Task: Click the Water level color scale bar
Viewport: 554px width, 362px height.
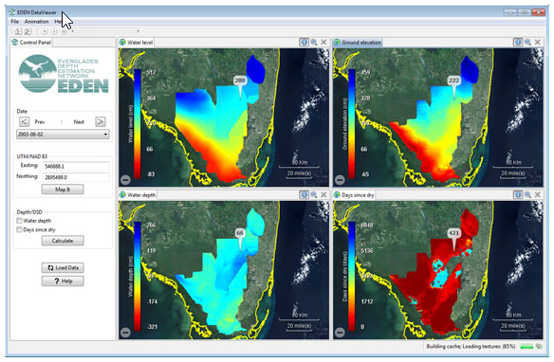Action: 138,123
